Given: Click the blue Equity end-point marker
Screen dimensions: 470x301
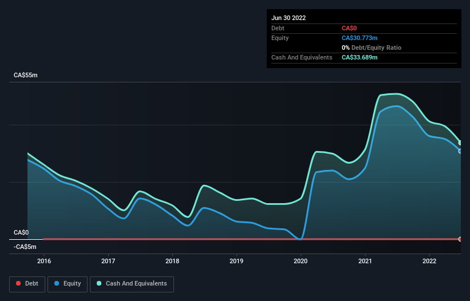Looking at the screenshot, I should [460, 151].
